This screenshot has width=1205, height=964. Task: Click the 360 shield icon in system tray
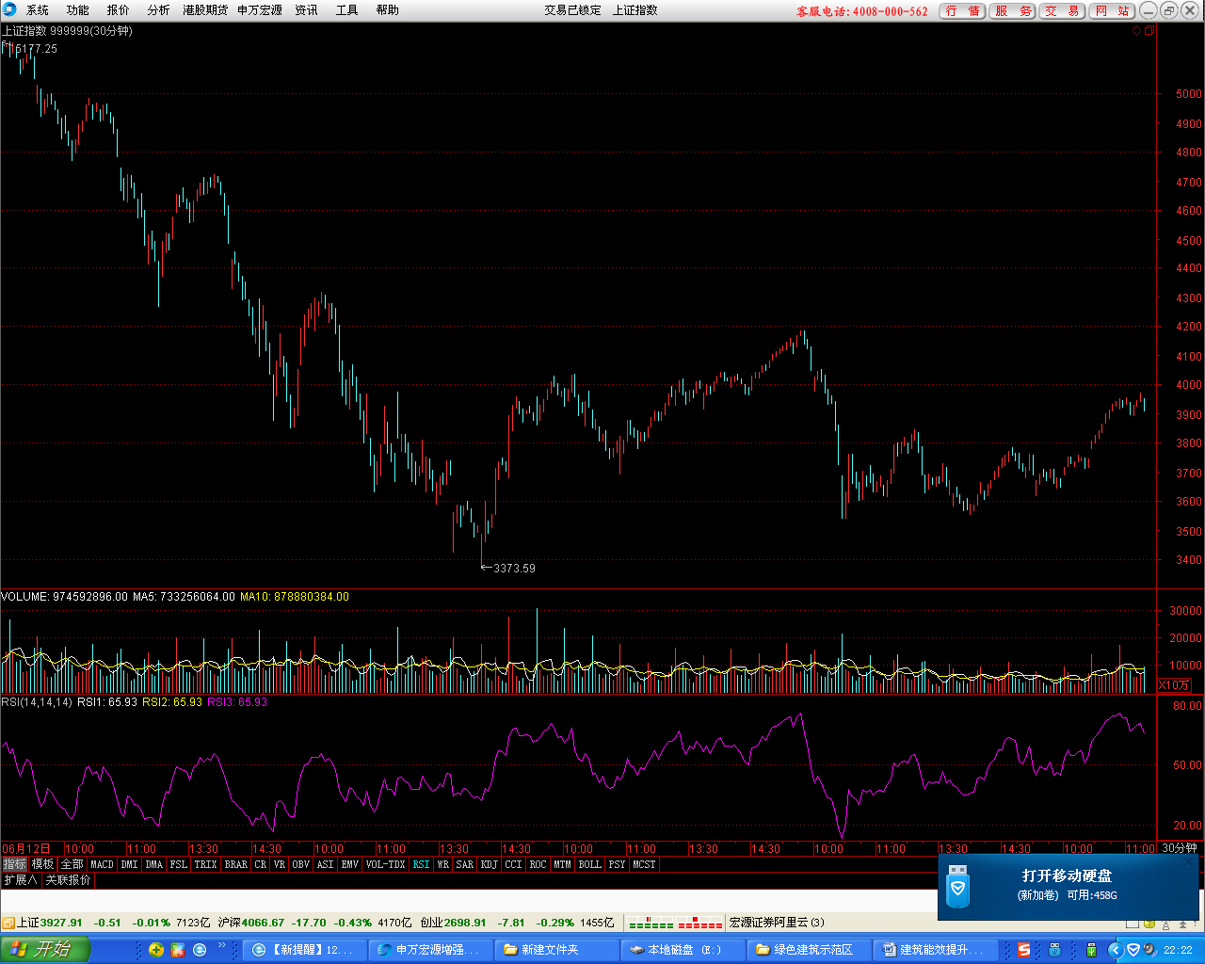coord(1133,950)
